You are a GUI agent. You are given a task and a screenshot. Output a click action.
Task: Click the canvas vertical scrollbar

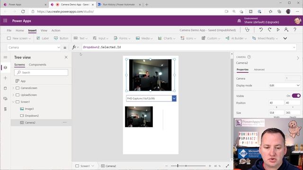tap(232, 107)
